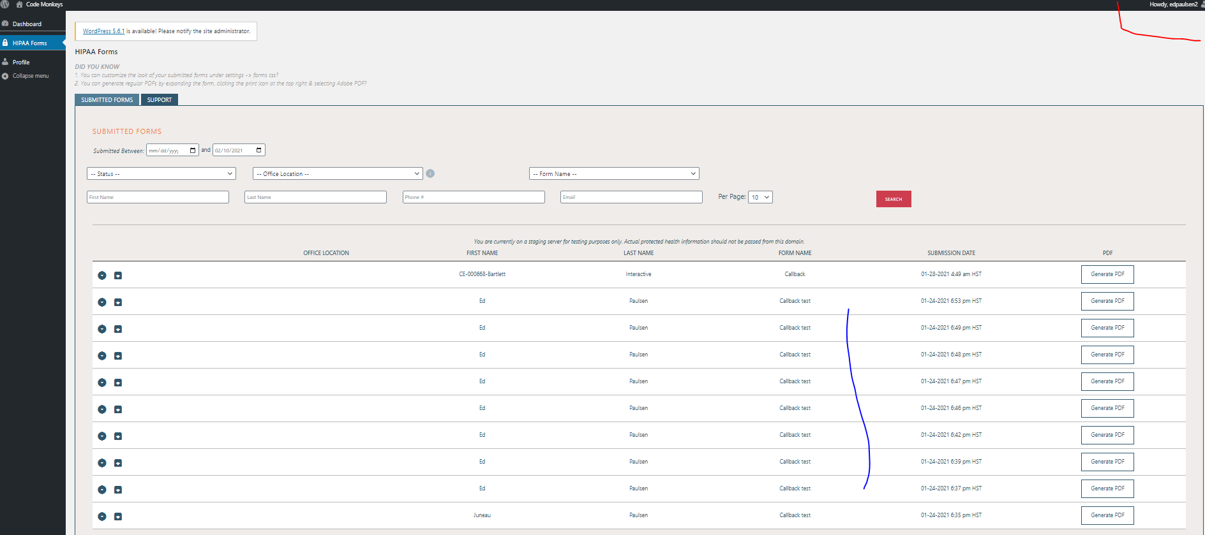
Task: Open calendar picker for the 02/10/2021 date
Action: tap(258, 150)
